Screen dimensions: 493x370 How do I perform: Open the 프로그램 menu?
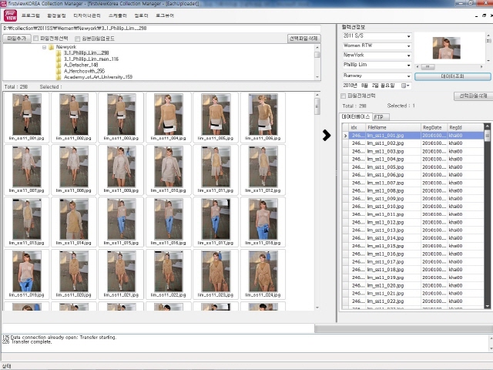(31, 15)
